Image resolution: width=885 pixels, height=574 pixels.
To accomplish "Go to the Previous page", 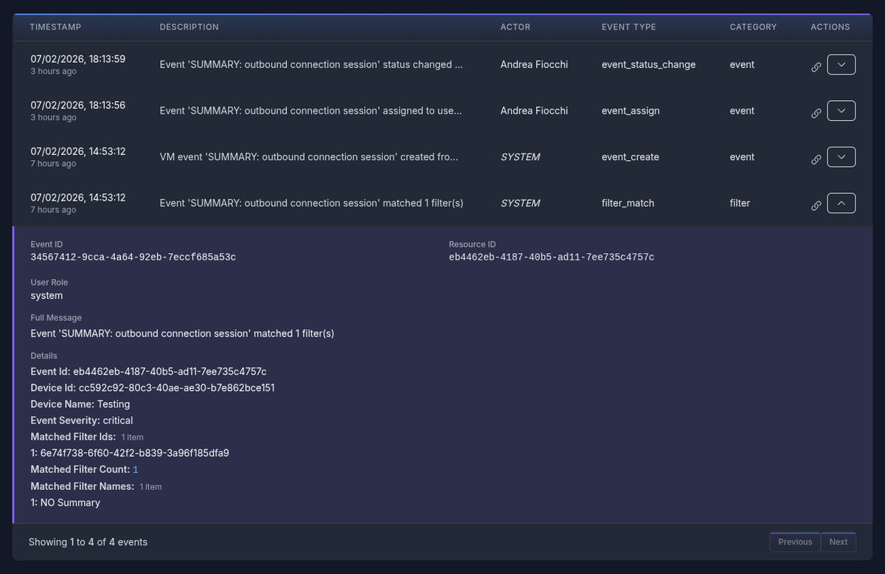I will 794,542.
